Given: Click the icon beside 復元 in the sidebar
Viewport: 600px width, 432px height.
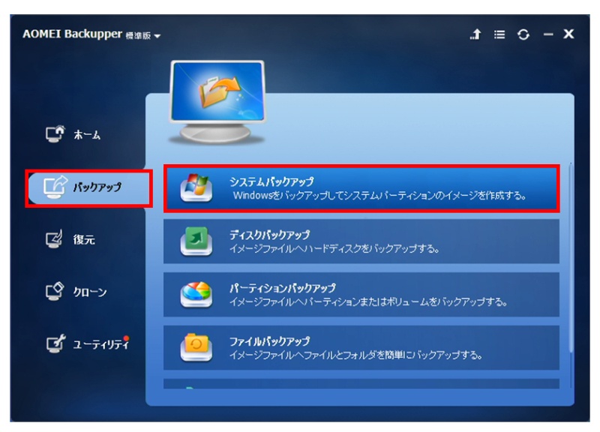Looking at the screenshot, I should coord(56,240).
